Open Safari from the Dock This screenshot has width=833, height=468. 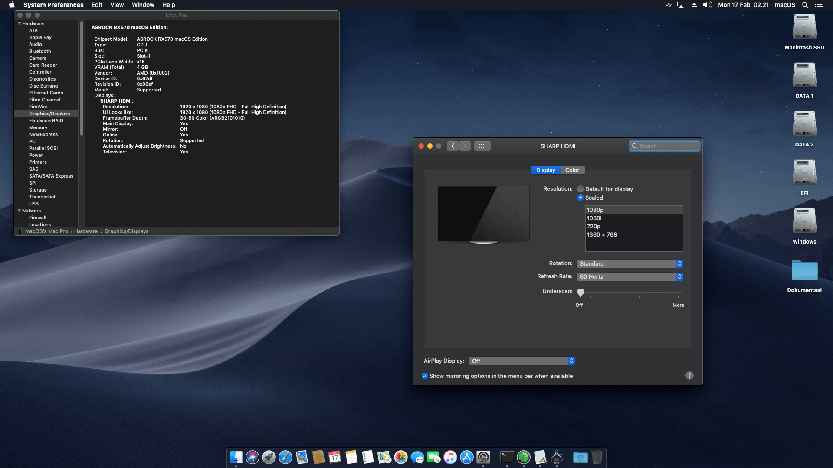285,457
